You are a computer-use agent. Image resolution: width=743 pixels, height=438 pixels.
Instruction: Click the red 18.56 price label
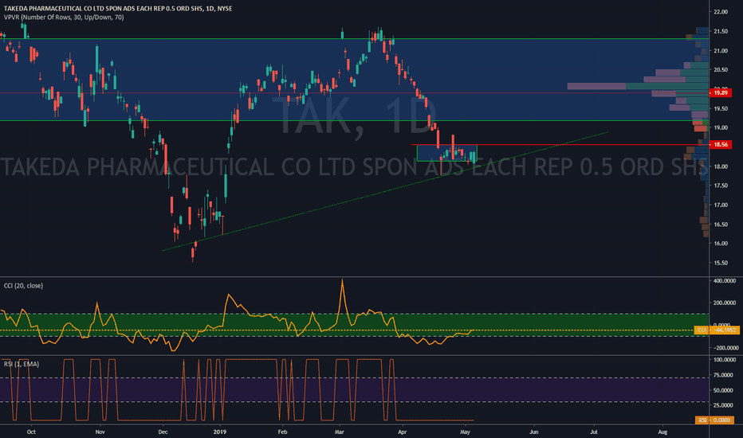coord(721,144)
